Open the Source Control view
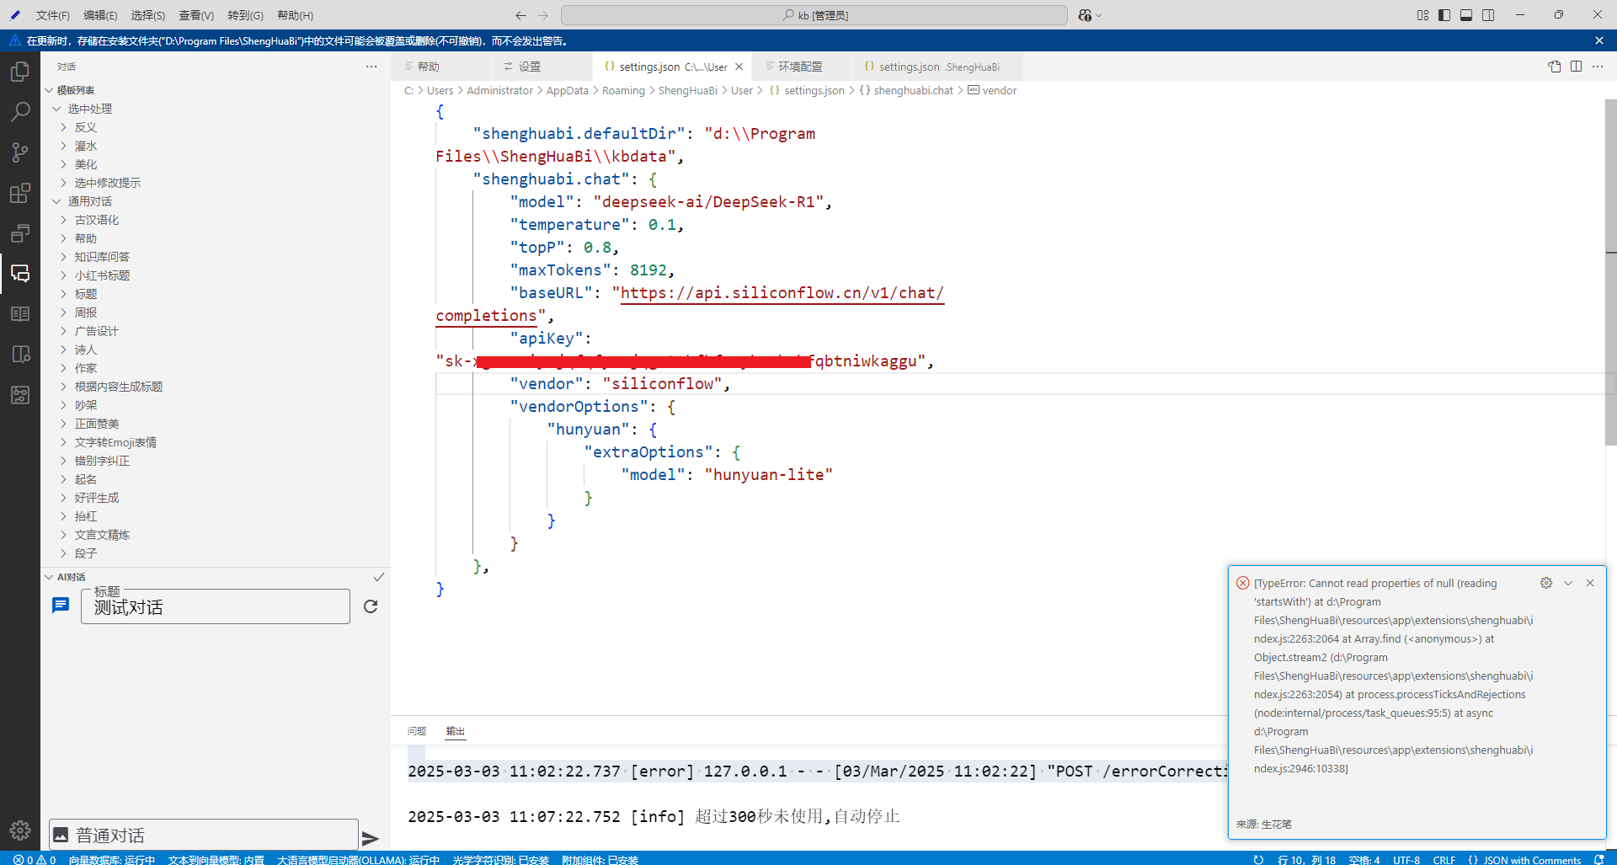Screen dimensions: 1617x865 [20, 152]
